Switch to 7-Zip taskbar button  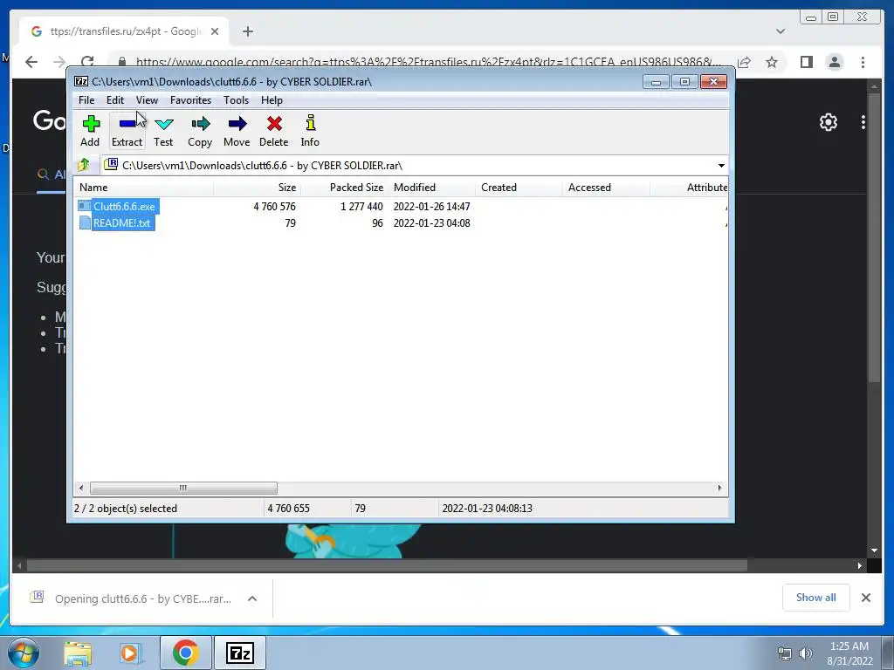pos(239,653)
